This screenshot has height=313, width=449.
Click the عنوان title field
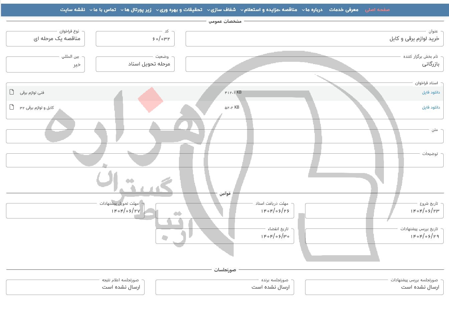tap(314, 39)
